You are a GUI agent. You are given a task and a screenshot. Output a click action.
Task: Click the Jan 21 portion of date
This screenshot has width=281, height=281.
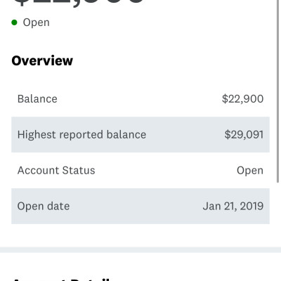click(x=220, y=207)
